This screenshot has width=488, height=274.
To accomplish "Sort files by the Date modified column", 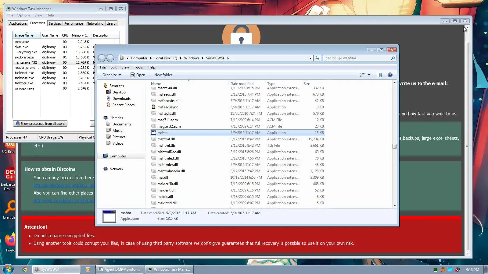I will [x=247, y=84].
